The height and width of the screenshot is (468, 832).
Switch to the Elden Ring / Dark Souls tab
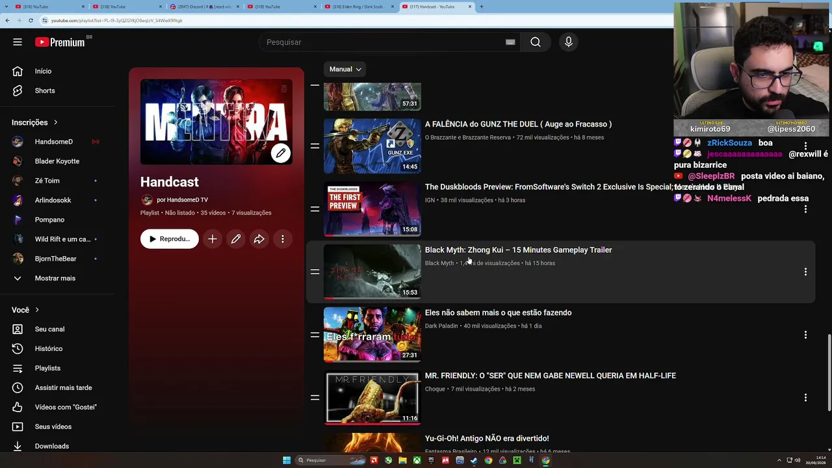coord(359,6)
